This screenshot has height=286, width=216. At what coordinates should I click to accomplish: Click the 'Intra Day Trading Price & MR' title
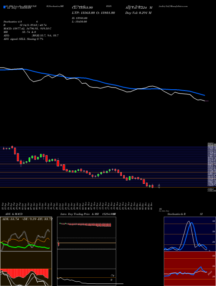click(80, 214)
